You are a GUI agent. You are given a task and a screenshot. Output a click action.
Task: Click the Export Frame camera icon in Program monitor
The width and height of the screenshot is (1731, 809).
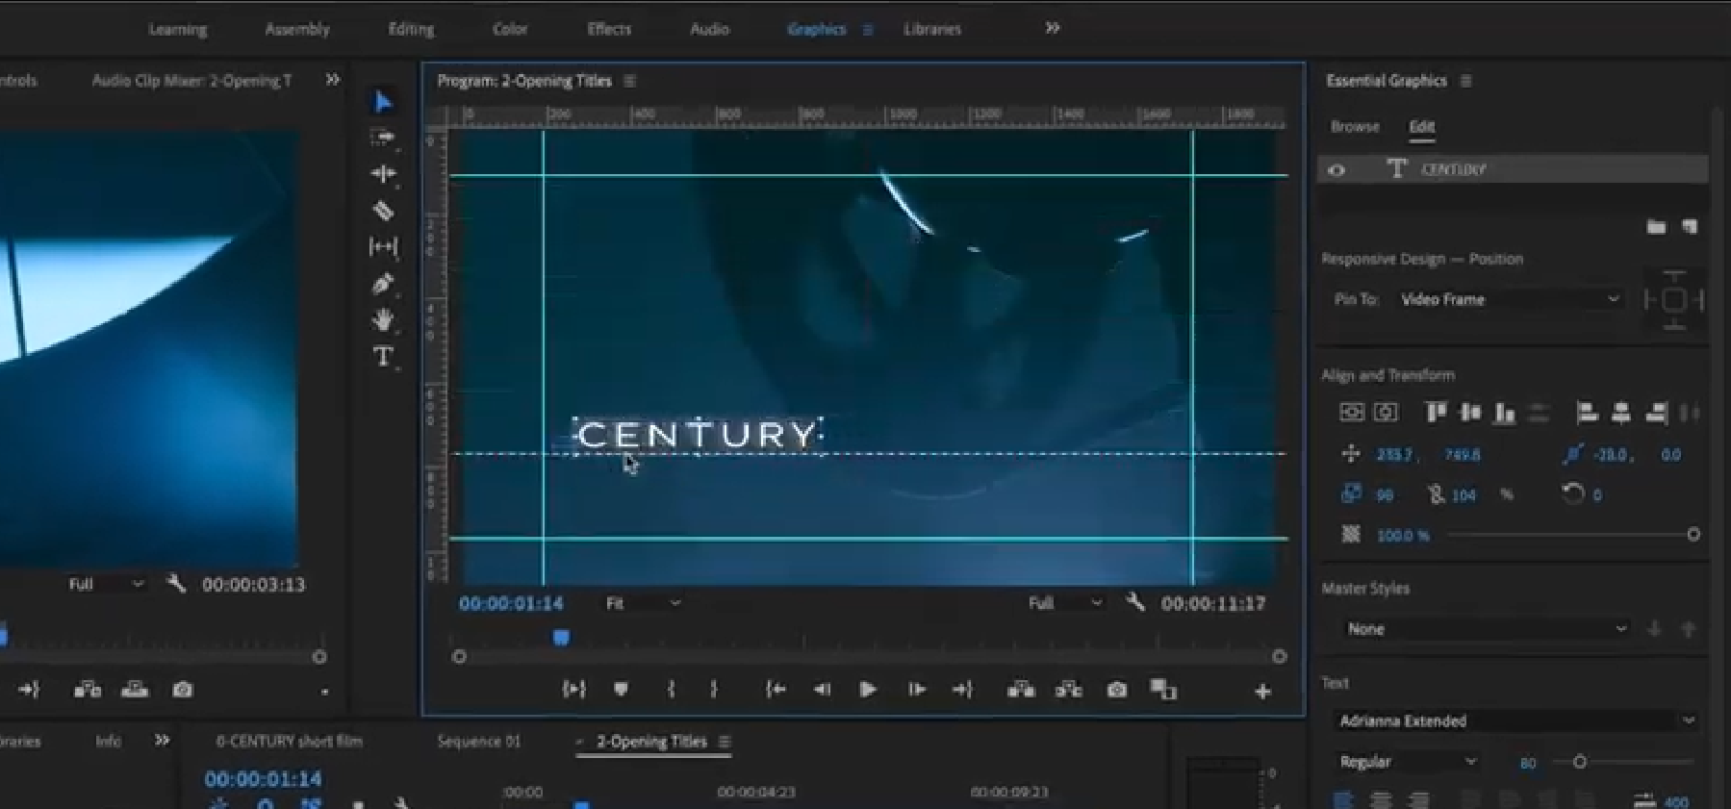(1116, 690)
